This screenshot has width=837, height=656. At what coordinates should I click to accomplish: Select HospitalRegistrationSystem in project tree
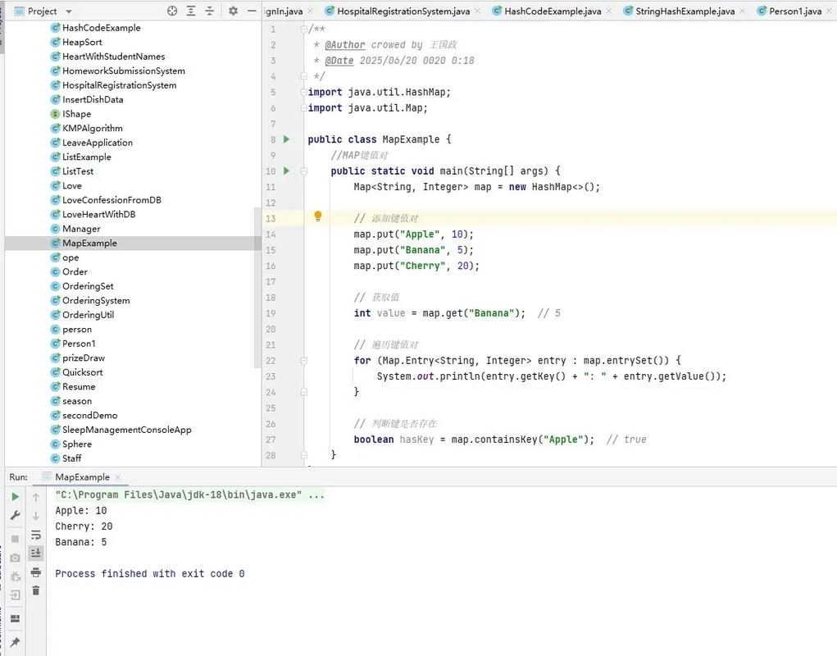coord(120,85)
